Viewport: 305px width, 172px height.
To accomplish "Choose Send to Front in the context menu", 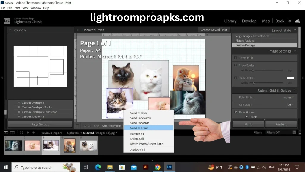I will [x=139, y=128].
